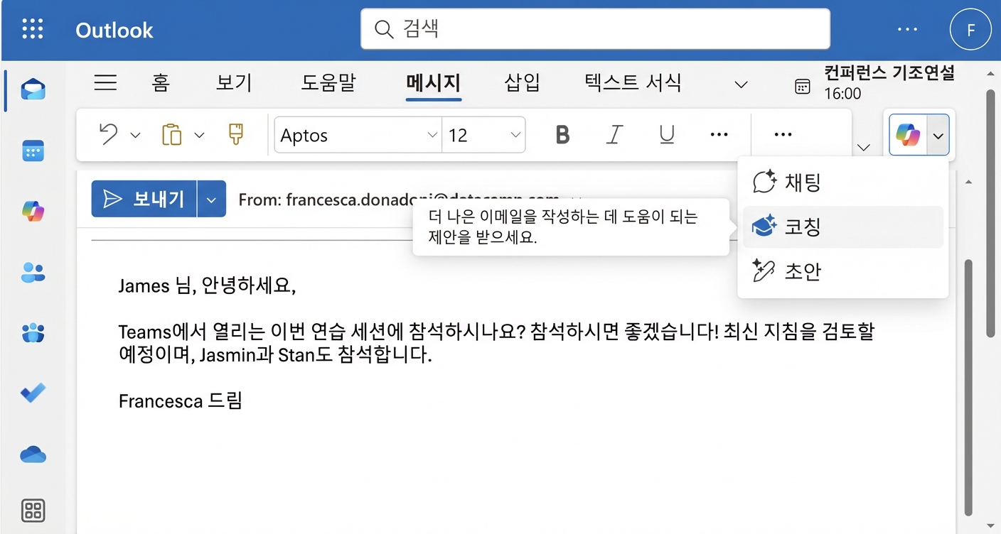Open header settings ellipsis next to avatar
Viewport: 1001px width, 534px height.
907,29
